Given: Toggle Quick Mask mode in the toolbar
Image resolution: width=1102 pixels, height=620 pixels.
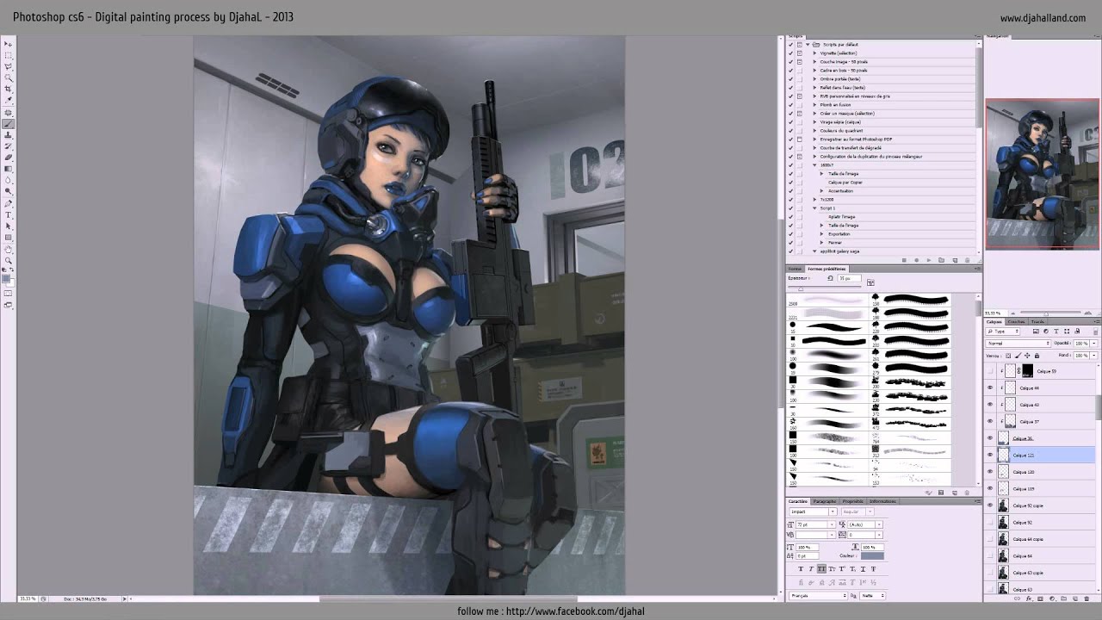Looking at the screenshot, I should point(8,294).
